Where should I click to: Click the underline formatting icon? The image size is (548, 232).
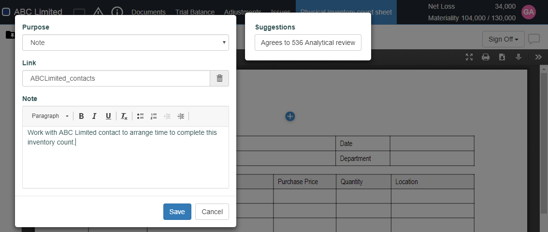pos(108,116)
